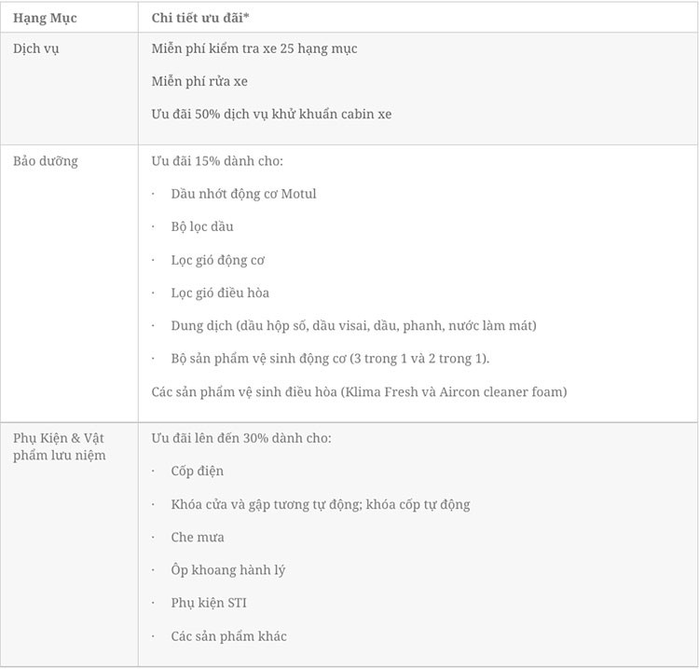Click the 50% cabin disinfection offer text
This screenshot has height=669, width=699.
pos(271,114)
